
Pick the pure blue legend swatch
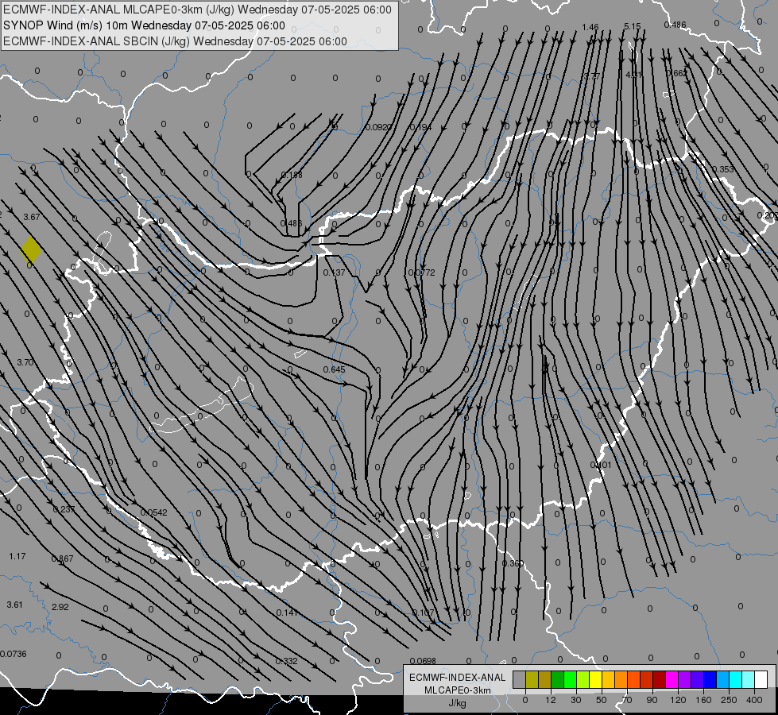pyautogui.click(x=710, y=679)
